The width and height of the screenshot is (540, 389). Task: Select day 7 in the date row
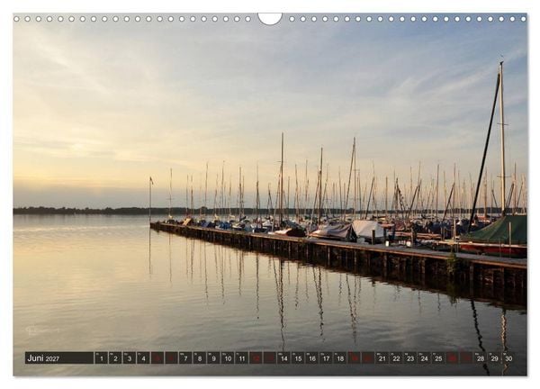click(185, 358)
